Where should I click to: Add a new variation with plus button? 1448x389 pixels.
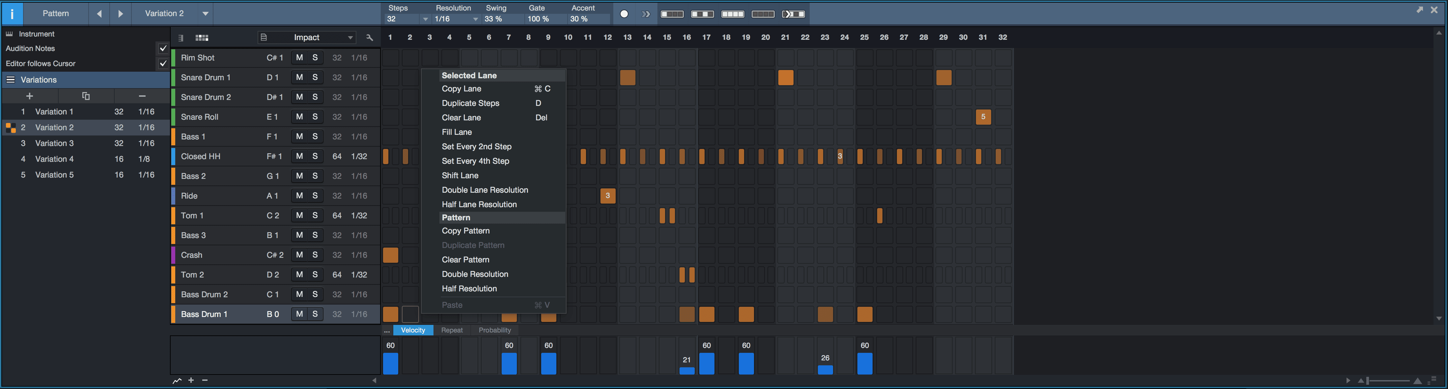click(x=30, y=96)
